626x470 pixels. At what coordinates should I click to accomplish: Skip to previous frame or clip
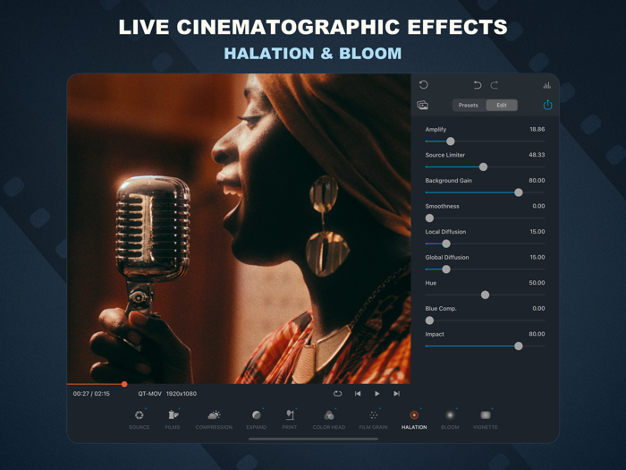tap(358, 394)
